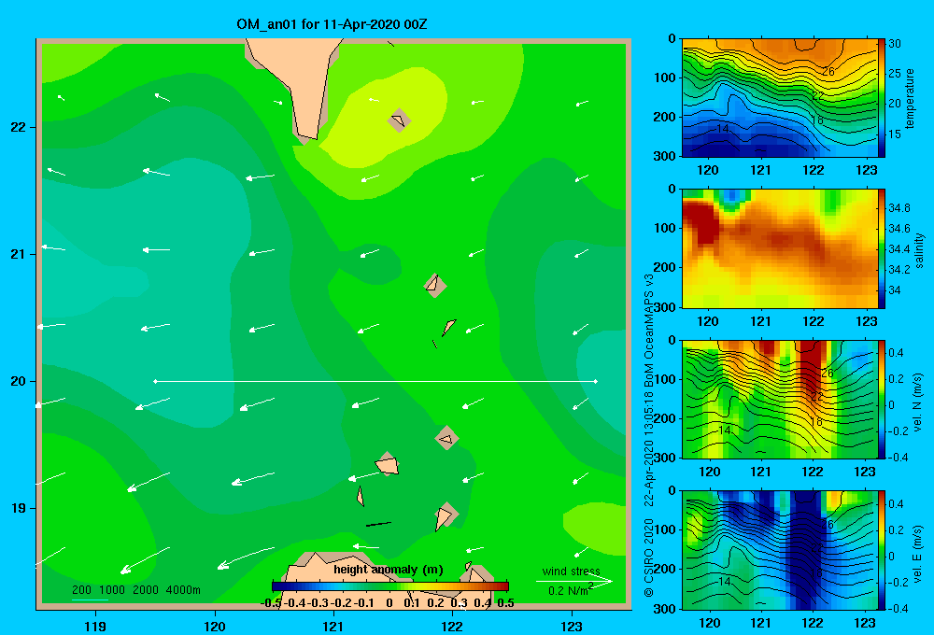Click longitude label '120' on main map axis
Image resolution: width=934 pixels, height=635 pixels.
click(x=215, y=626)
